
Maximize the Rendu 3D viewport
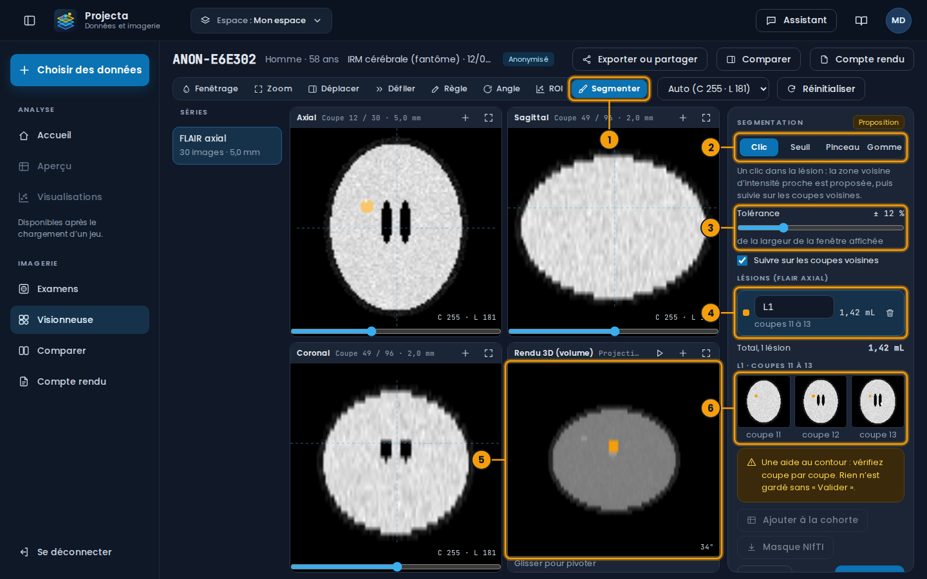[x=706, y=353]
